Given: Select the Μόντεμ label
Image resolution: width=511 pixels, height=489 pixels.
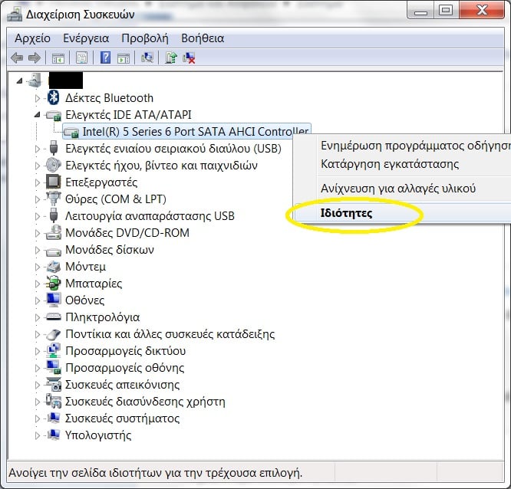Looking at the screenshot, I should [x=85, y=267].
